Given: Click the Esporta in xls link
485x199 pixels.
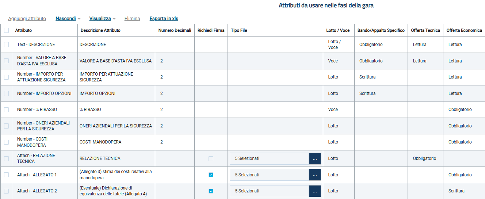Looking at the screenshot, I should pos(164,19).
